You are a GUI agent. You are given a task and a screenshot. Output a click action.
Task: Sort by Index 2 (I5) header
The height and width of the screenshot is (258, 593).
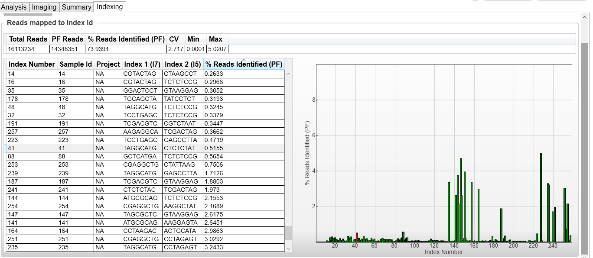(183, 64)
